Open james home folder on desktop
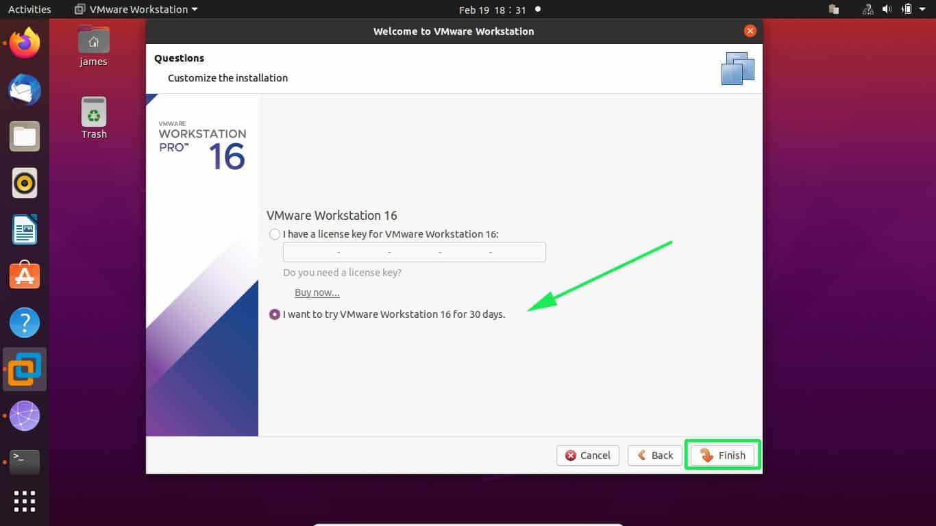936x526 pixels. tap(93, 46)
